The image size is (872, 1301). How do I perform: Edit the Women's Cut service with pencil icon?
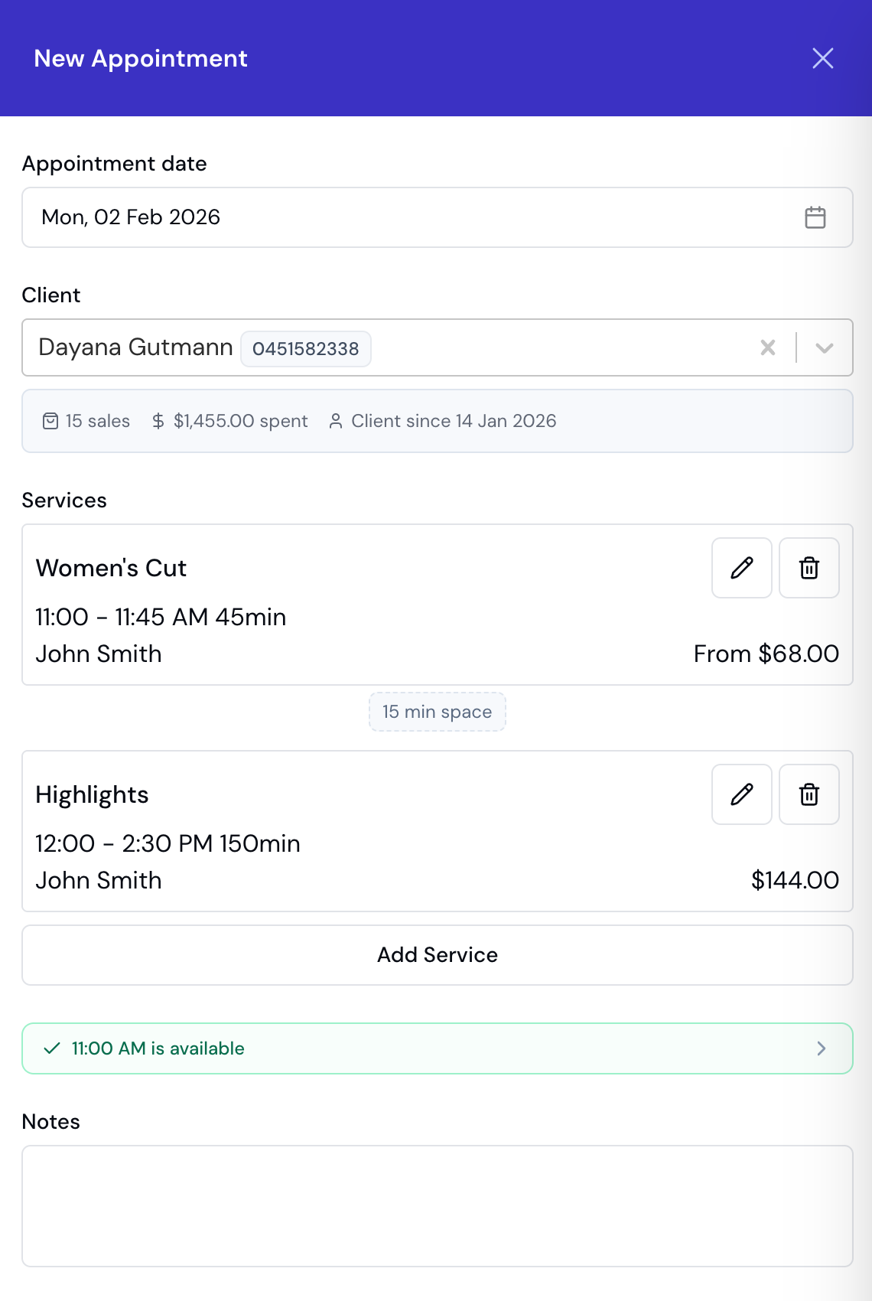pyautogui.click(x=740, y=568)
